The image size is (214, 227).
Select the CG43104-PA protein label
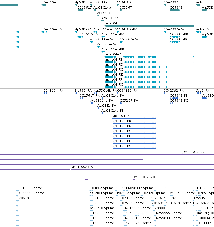[x=53, y=91]
